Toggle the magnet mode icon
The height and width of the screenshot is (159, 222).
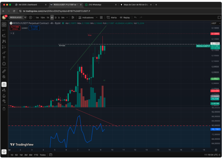coord(4,85)
